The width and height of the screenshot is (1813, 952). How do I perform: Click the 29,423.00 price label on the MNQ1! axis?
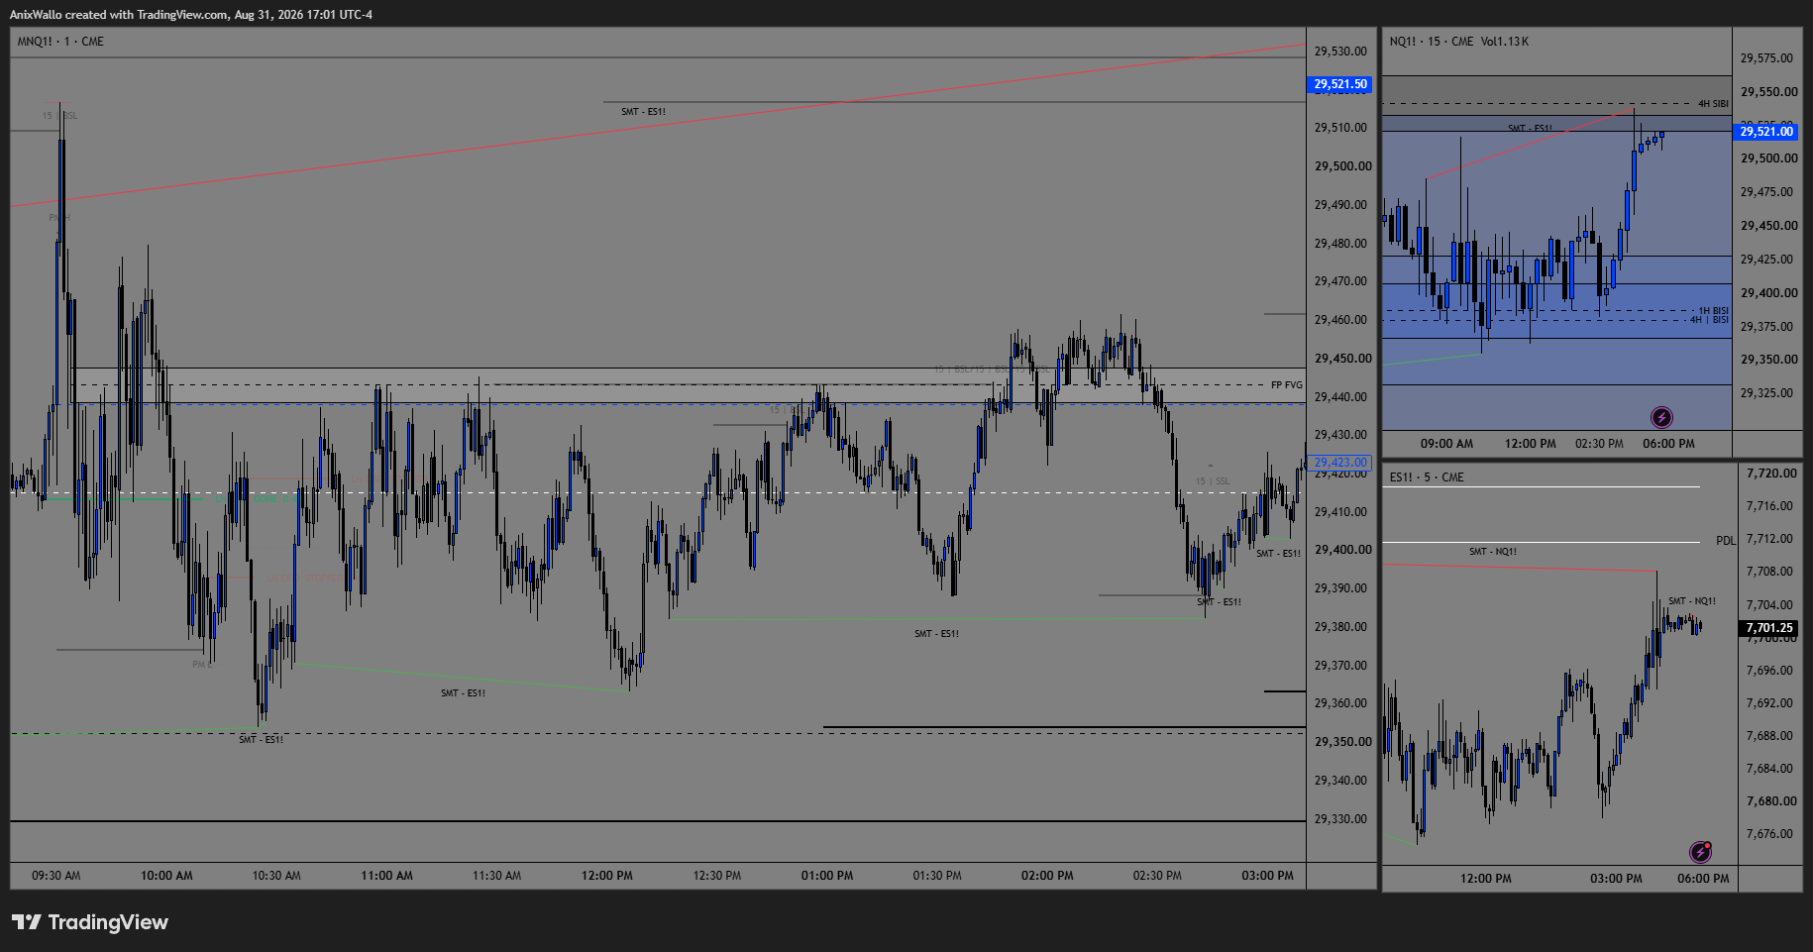pyautogui.click(x=1340, y=463)
